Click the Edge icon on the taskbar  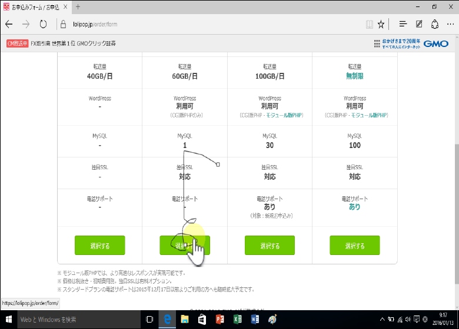coord(167,320)
